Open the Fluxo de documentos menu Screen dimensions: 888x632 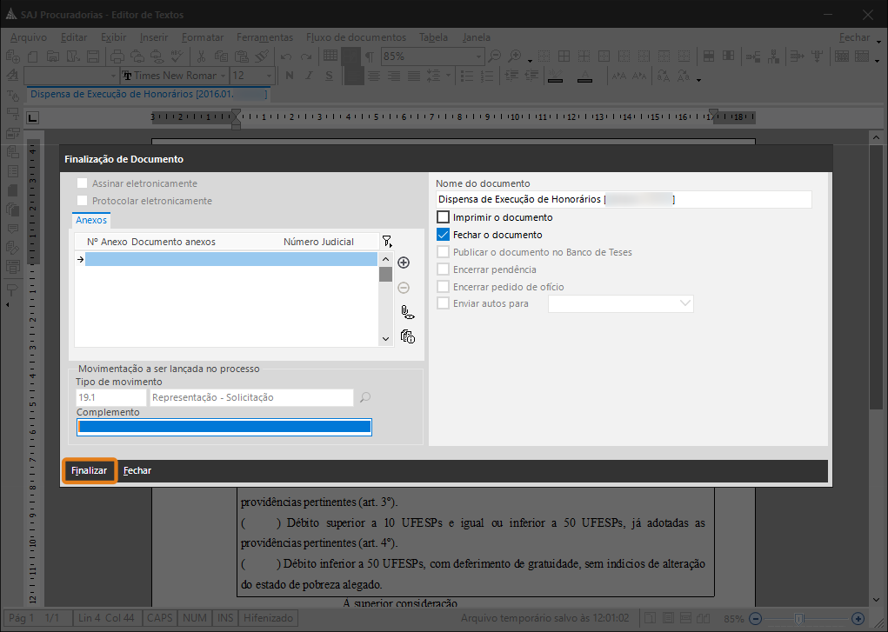click(356, 37)
